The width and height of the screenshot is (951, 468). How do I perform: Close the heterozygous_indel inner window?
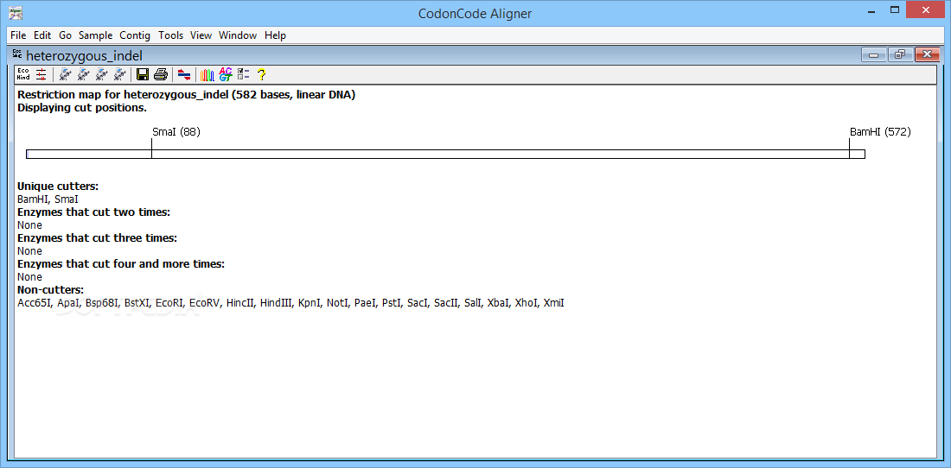coord(928,55)
